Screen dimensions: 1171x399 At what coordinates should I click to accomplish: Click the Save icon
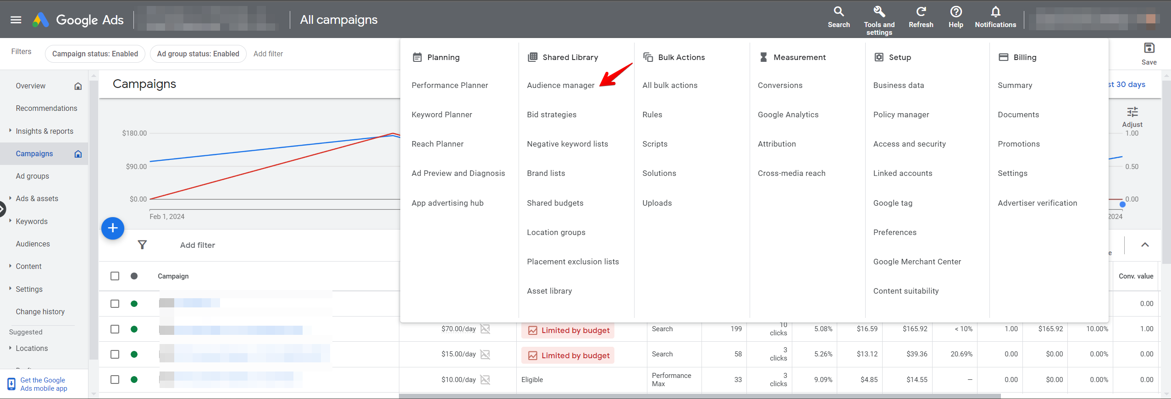pos(1149,48)
